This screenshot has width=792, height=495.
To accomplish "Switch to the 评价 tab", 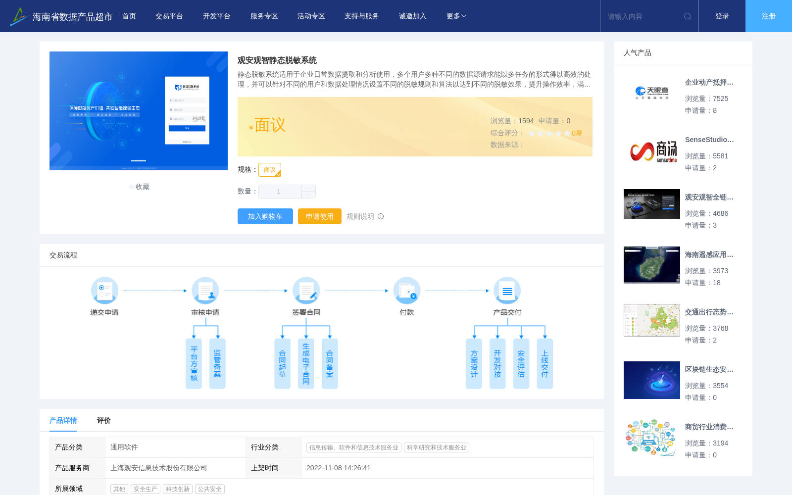I will pos(104,420).
